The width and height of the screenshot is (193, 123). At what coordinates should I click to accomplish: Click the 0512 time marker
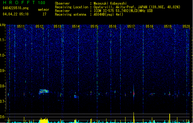[39, 26]
